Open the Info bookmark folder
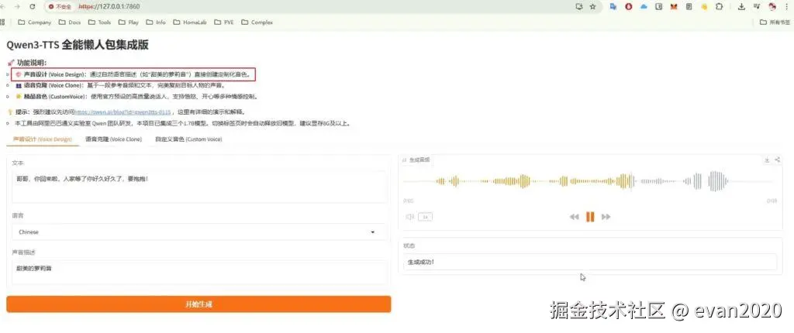The height and width of the screenshot is (333, 794). 156,22
